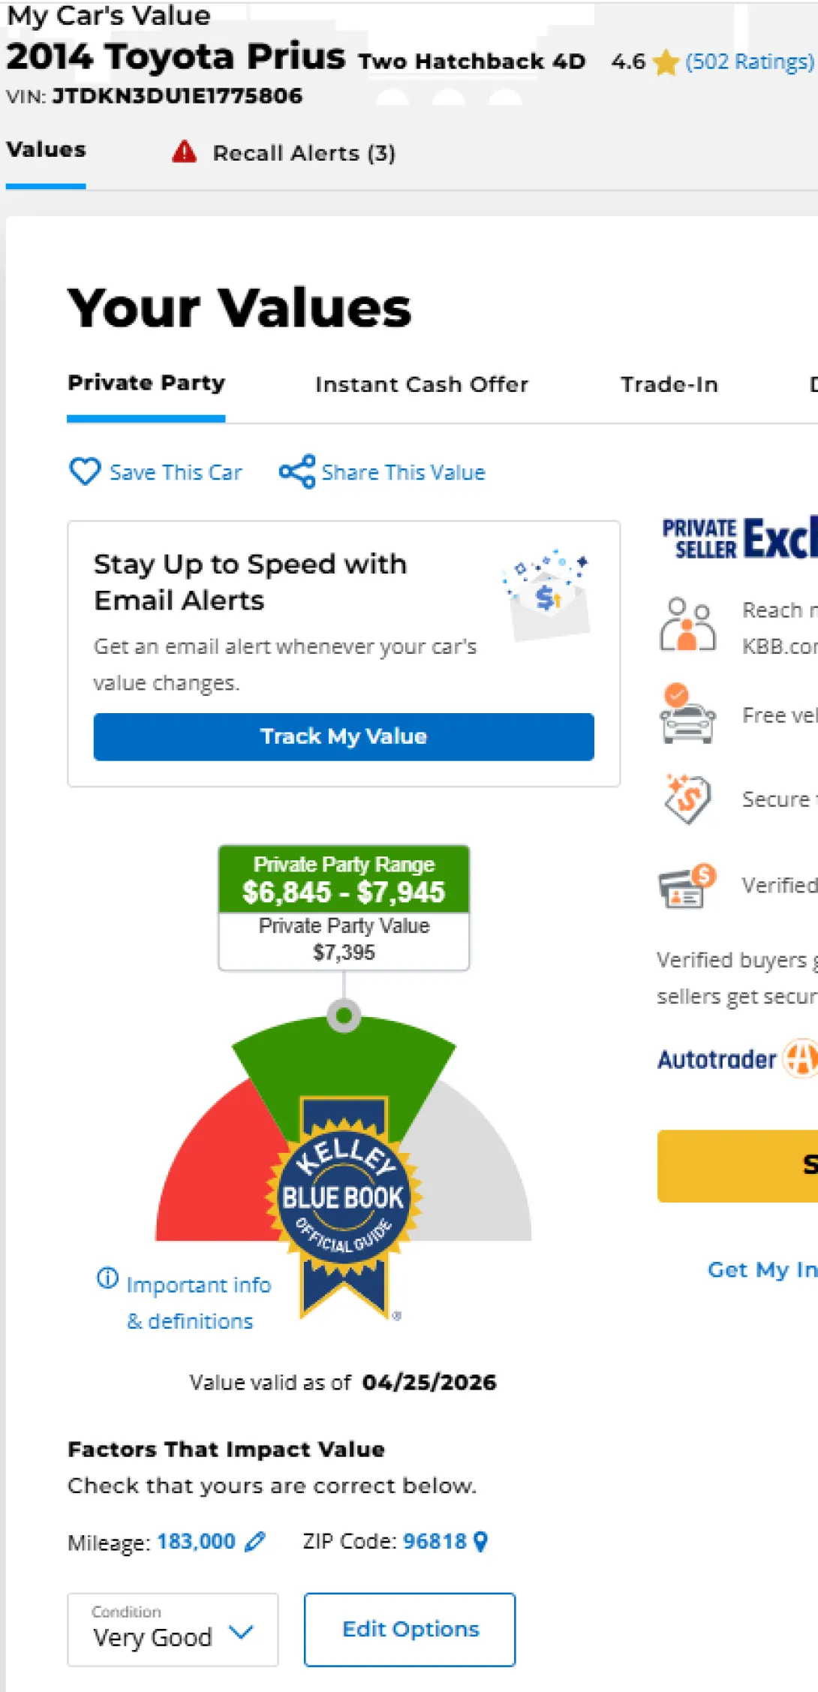This screenshot has width=818, height=1692.
Task: Click the red recall alert warning triangle
Action: [184, 152]
